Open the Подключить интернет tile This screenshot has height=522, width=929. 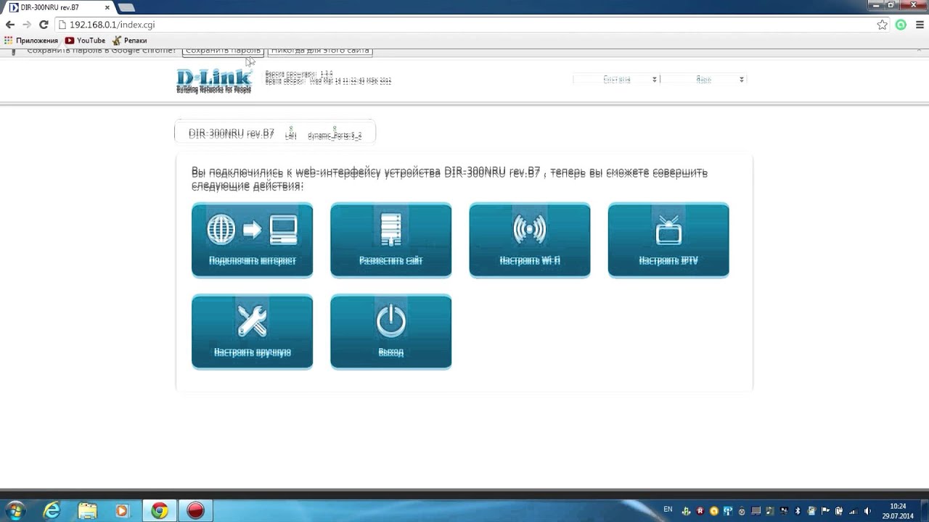pyautogui.click(x=252, y=240)
